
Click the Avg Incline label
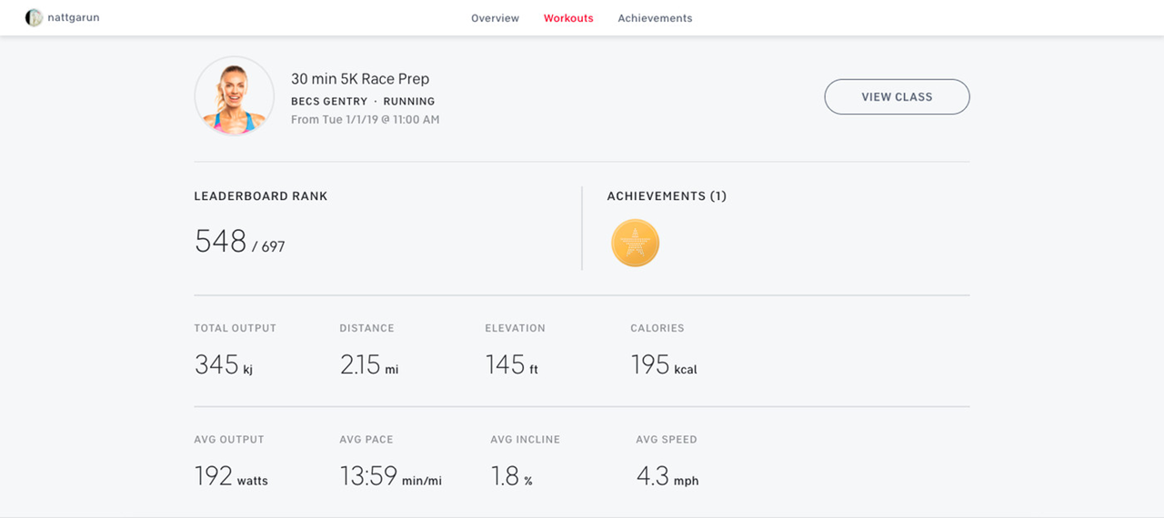point(525,440)
